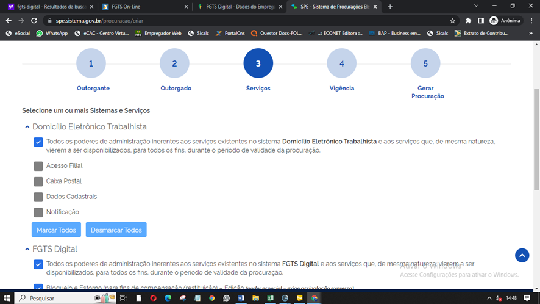Bookmark this page with the star icon

tap(453, 20)
